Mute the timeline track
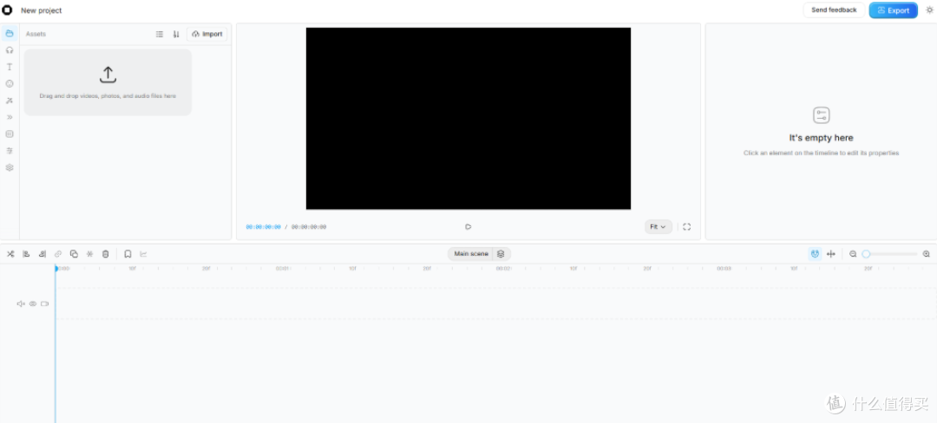937x423 pixels. (21, 303)
